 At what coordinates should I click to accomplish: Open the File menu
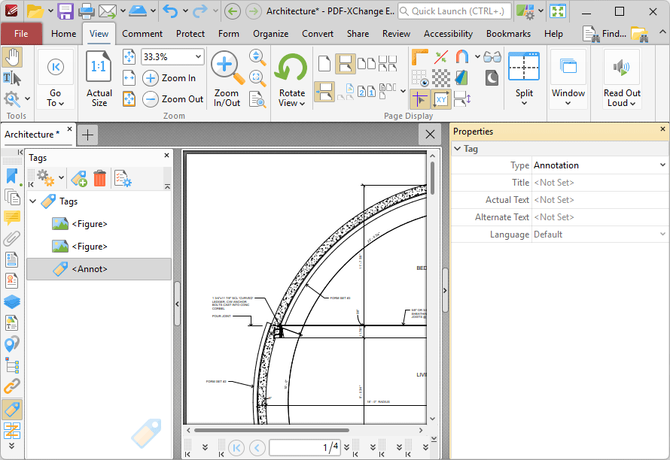coord(21,34)
